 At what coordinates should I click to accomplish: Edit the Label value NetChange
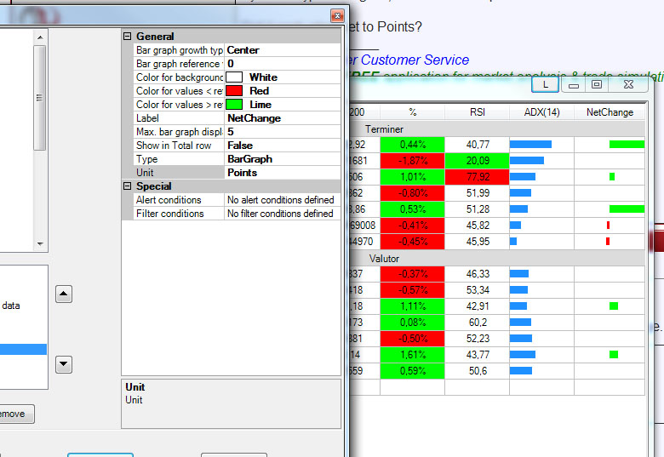(x=282, y=118)
